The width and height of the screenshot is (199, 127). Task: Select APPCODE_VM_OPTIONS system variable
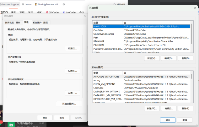click(142, 77)
